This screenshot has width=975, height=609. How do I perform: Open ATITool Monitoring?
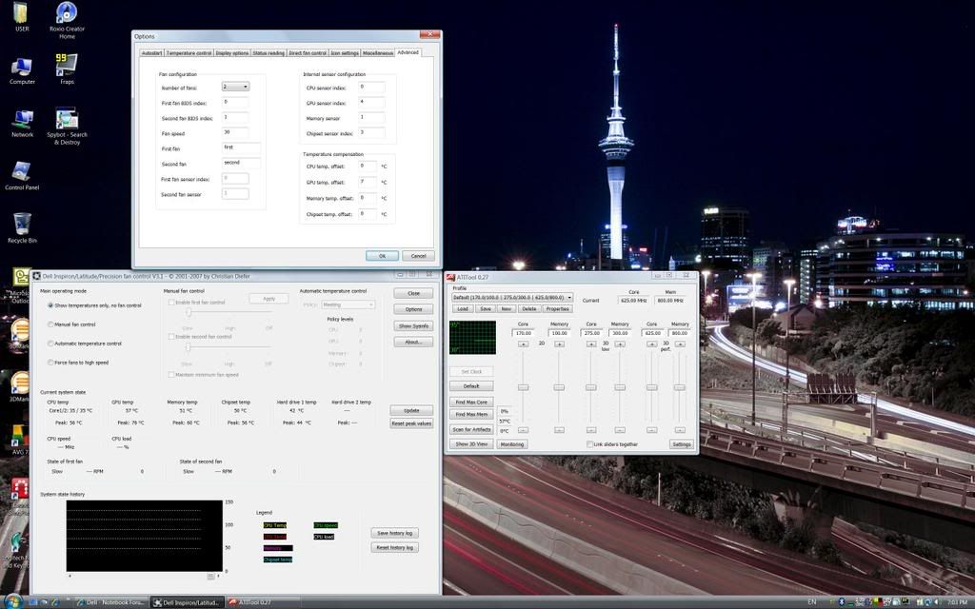click(512, 444)
